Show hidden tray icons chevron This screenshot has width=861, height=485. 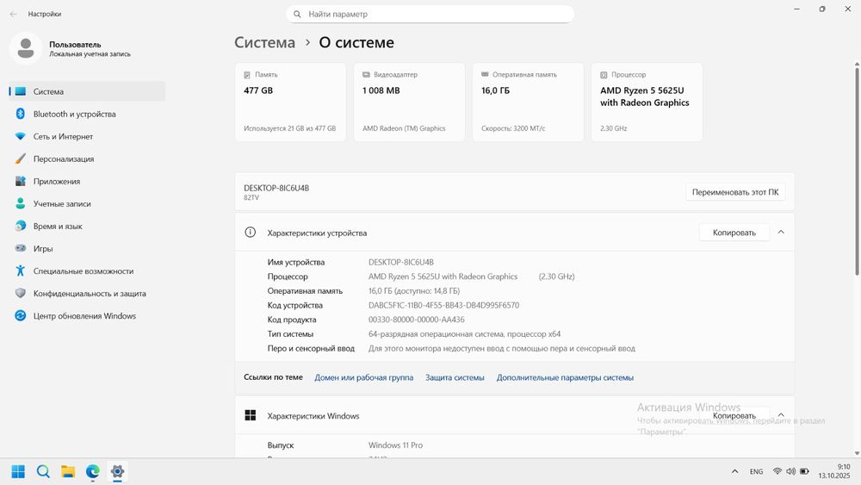tap(734, 471)
